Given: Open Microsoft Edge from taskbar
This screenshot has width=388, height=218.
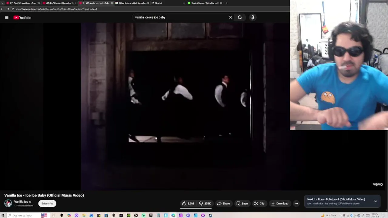Looking at the screenshot, I should (173, 216).
